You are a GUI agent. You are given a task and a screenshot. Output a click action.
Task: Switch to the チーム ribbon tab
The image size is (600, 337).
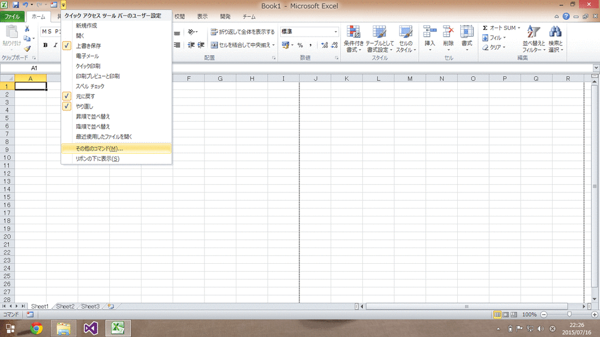click(x=249, y=16)
